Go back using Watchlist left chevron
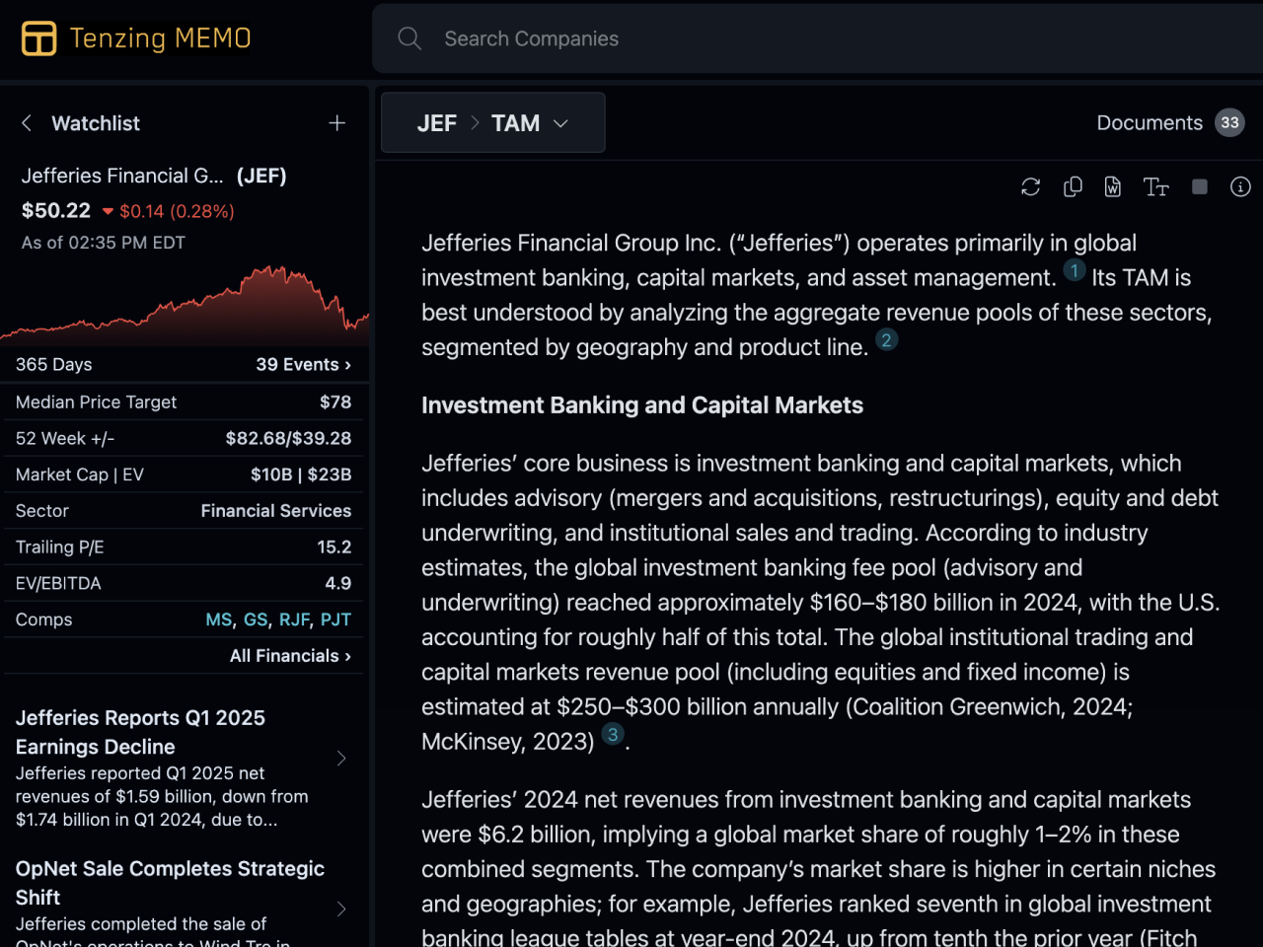The height and width of the screenshot is (947, 1263). click(x=27, y=122)
